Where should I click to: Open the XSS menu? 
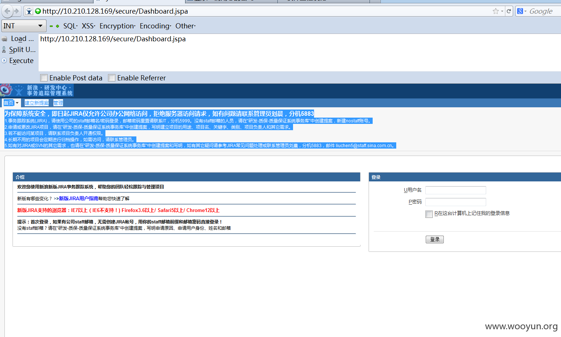[88, 26]
